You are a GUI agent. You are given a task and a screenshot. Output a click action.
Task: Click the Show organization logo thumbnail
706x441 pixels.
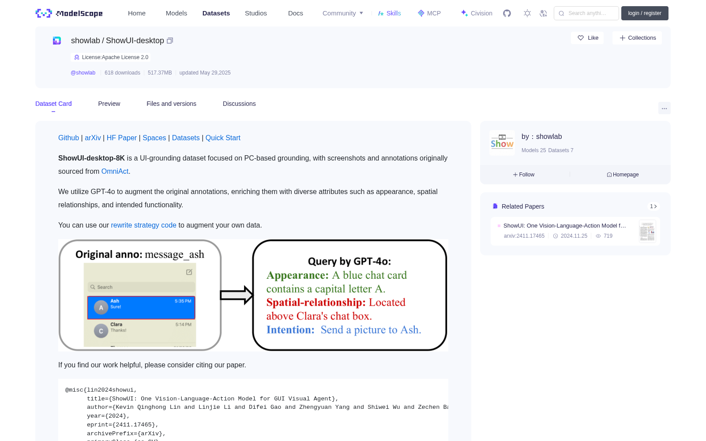click(x=502, y=143)
